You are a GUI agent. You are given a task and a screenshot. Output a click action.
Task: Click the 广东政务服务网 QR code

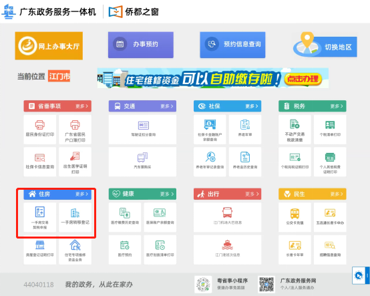(x=266, y=285)
